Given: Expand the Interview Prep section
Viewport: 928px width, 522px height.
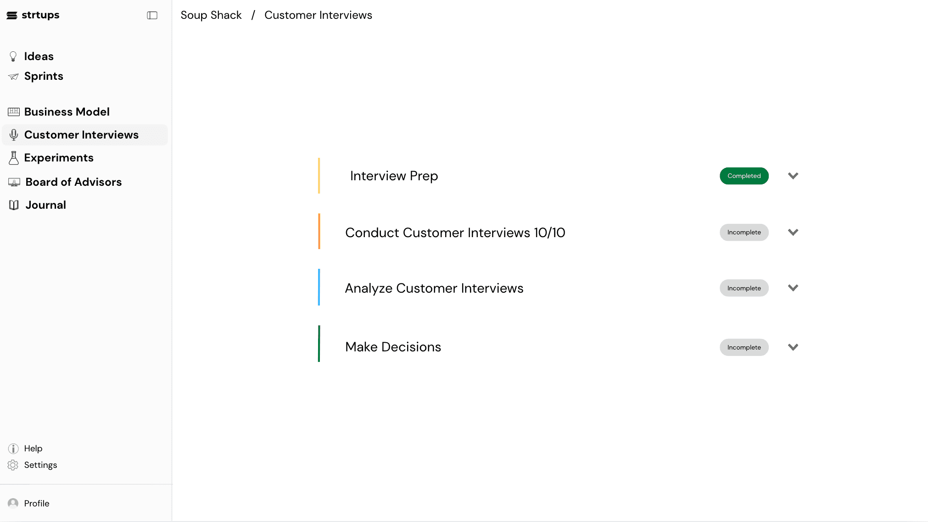Looking at the screenshot, I should click(x=793, y=176).
